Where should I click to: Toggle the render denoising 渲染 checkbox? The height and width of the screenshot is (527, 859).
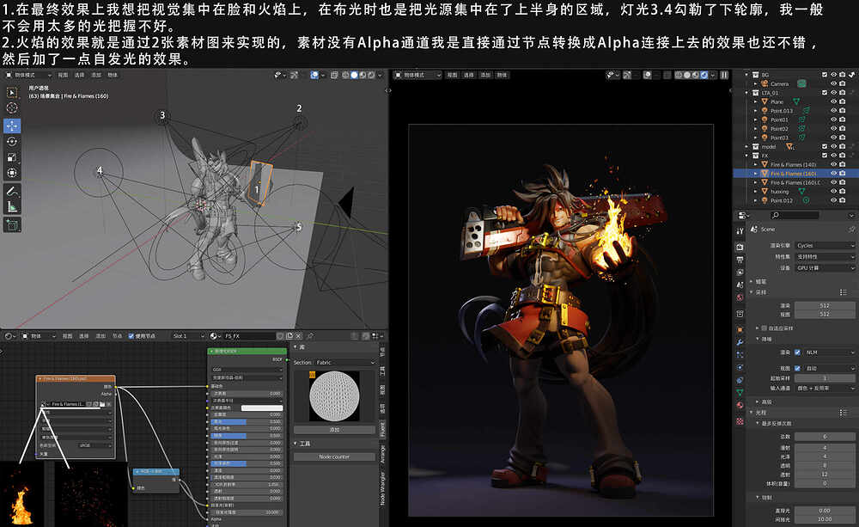(798, 352)
